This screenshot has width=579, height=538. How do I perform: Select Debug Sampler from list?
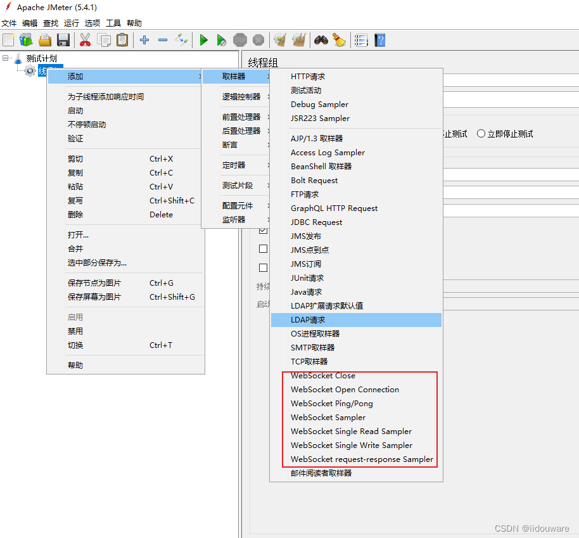(357, 104)
